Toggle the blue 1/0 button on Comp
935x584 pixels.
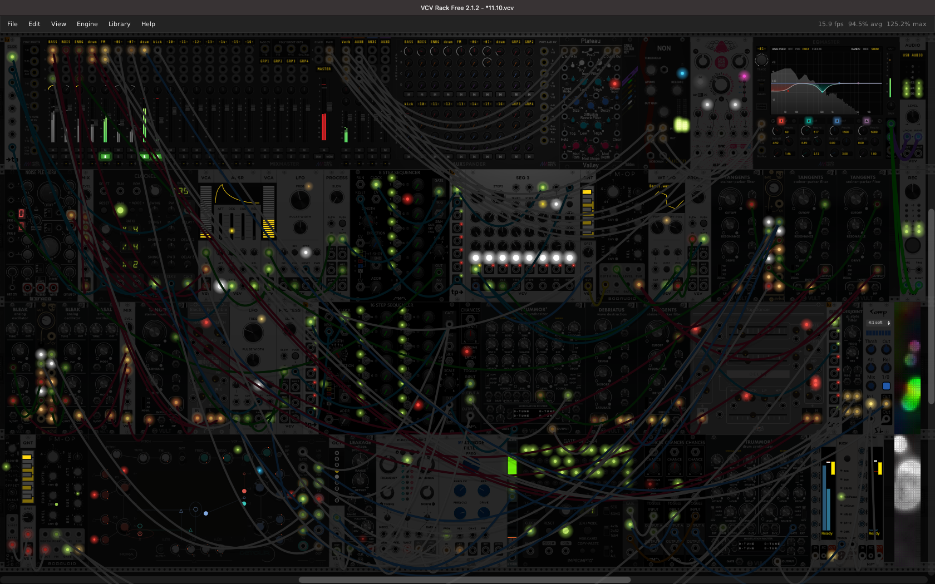click(x=886, y=386)
